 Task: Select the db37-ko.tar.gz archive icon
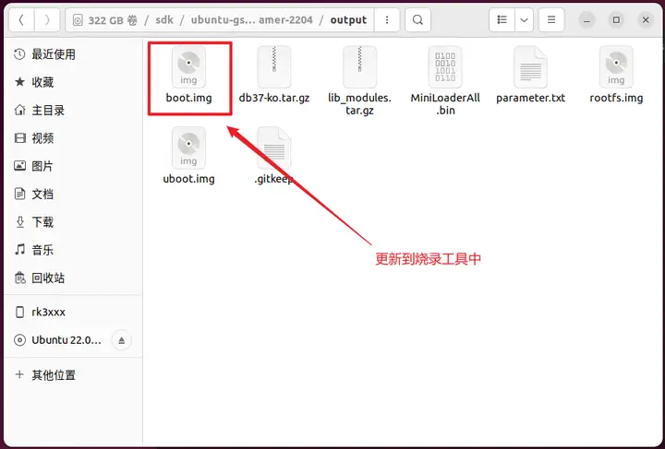coord(274,67)
